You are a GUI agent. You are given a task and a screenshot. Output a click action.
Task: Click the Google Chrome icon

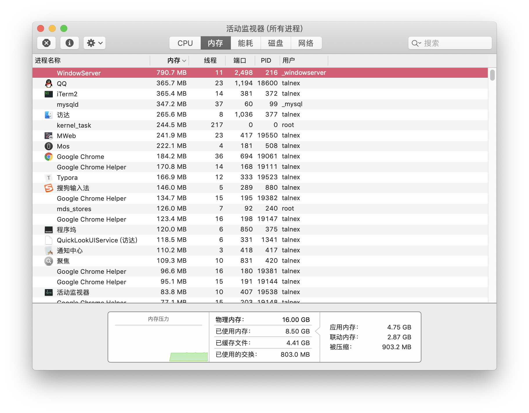click(49, 157)
